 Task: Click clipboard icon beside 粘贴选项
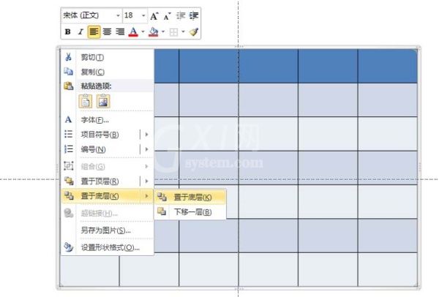click(x=69, y=86)
